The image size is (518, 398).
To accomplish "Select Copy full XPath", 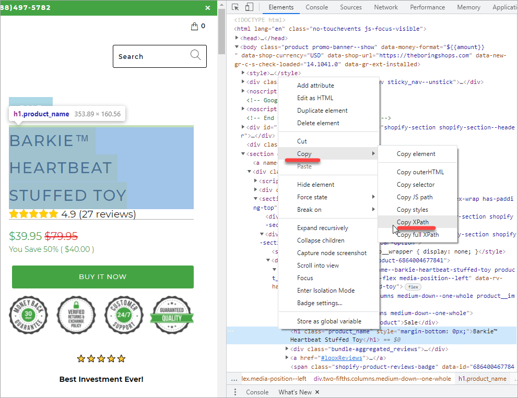I will [418, 235].
